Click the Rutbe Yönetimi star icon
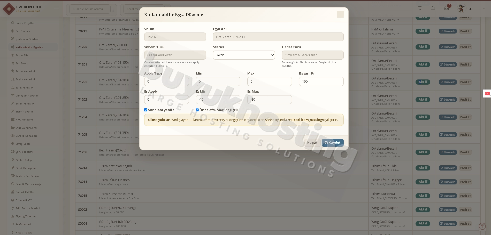Image resolution: width=491 pixels, height=235 pixels. coord(13,71)
